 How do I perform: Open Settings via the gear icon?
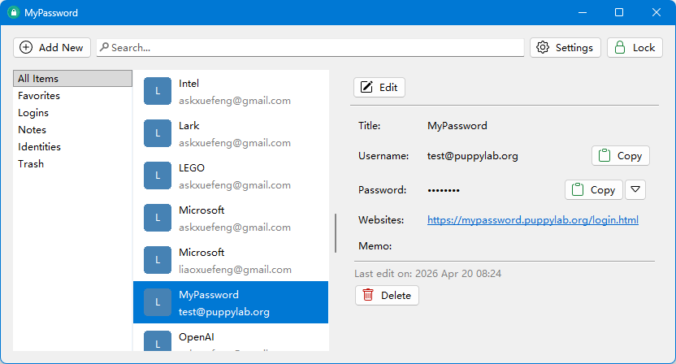pyautogui.click(x=544, y=48)
